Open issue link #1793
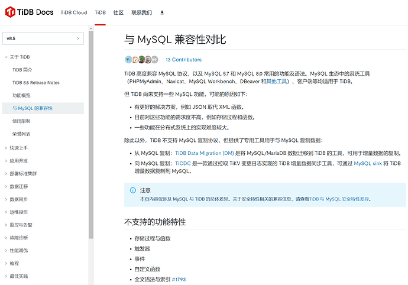Viewport: 408px width, 285px height. pos(179,279)
